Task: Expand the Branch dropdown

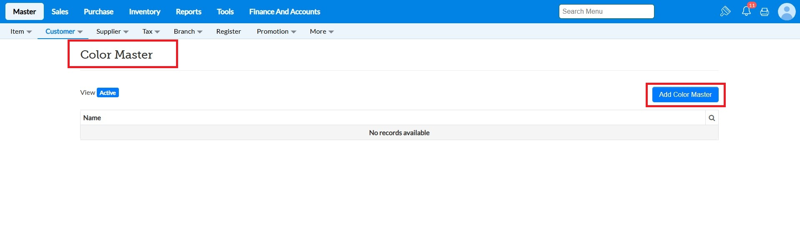Action: tap(188, 32)
